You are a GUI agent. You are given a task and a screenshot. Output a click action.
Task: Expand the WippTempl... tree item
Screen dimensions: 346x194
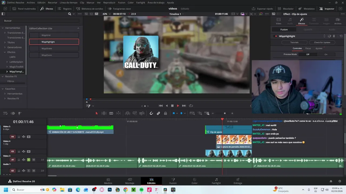7,72
